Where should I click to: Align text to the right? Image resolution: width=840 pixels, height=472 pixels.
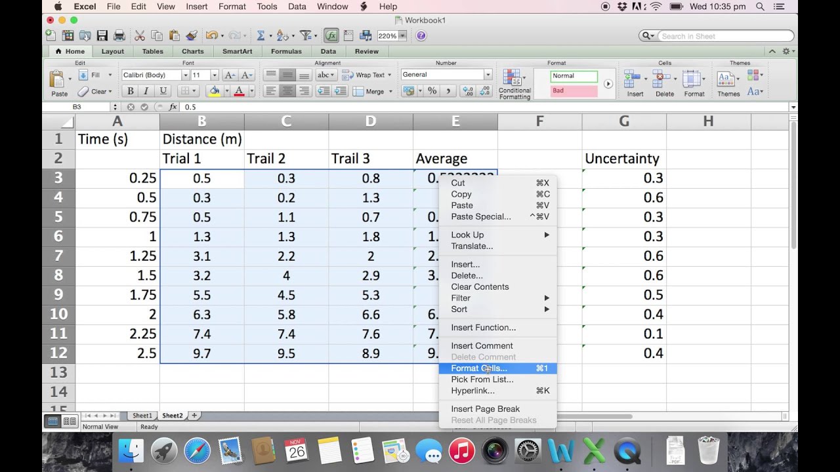point(304,91)
